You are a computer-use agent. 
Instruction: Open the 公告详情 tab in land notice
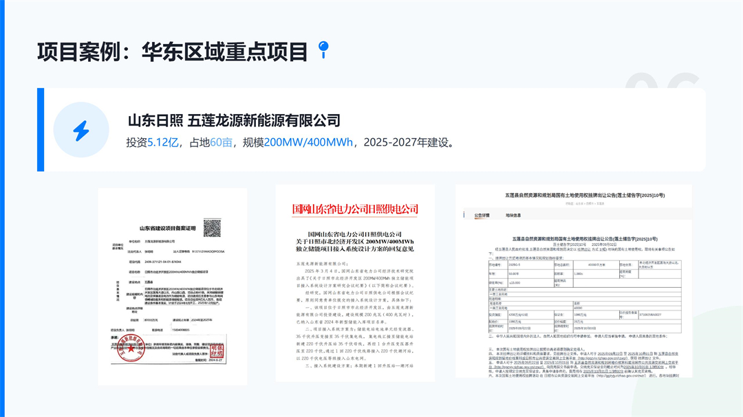(481, 215)
